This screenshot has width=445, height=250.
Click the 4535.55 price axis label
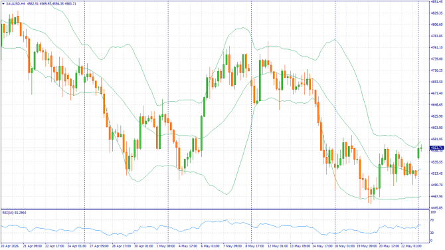[436, 162]
